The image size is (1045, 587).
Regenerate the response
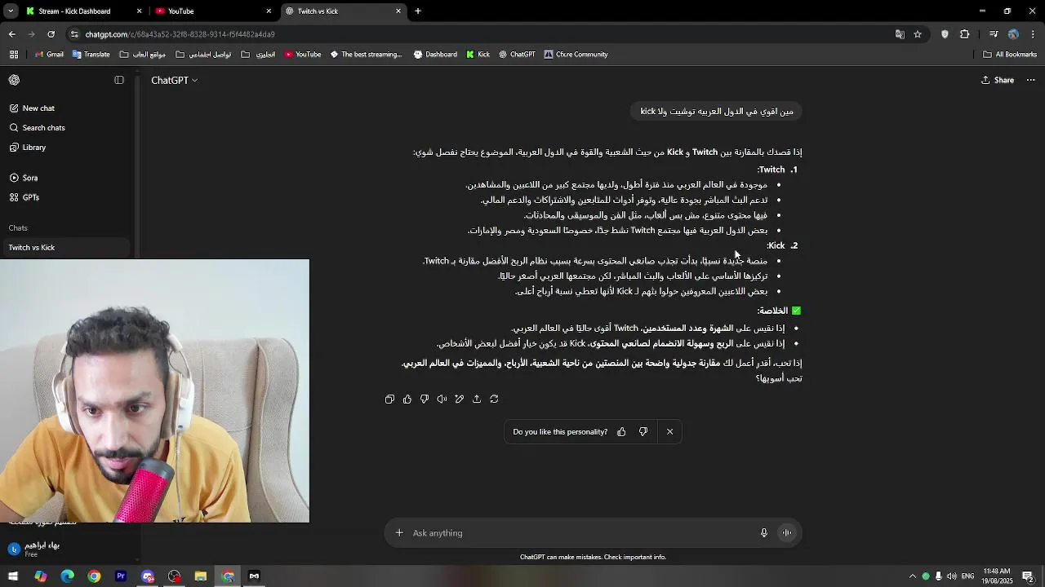[494, 399]
